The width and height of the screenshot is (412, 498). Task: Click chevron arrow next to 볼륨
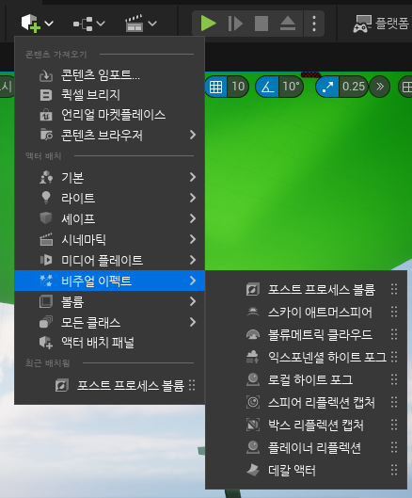193,301
